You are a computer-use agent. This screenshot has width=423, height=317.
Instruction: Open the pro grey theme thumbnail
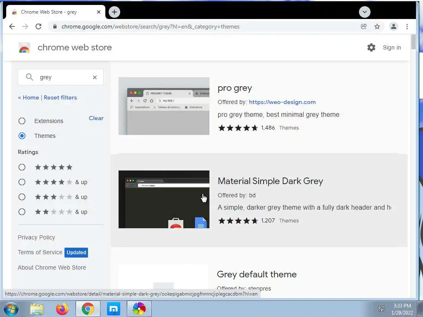click(x=164, y=106)
